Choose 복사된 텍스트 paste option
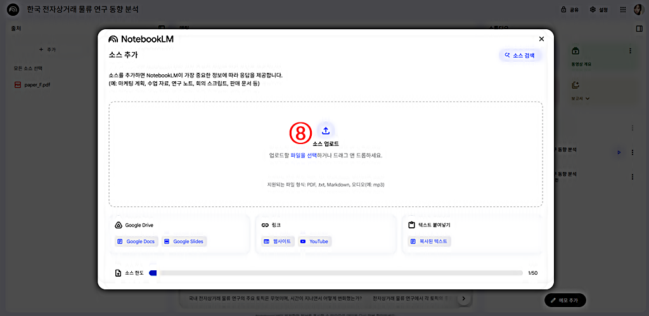Screen dimensions: 649x316 [x=429, y=242]
